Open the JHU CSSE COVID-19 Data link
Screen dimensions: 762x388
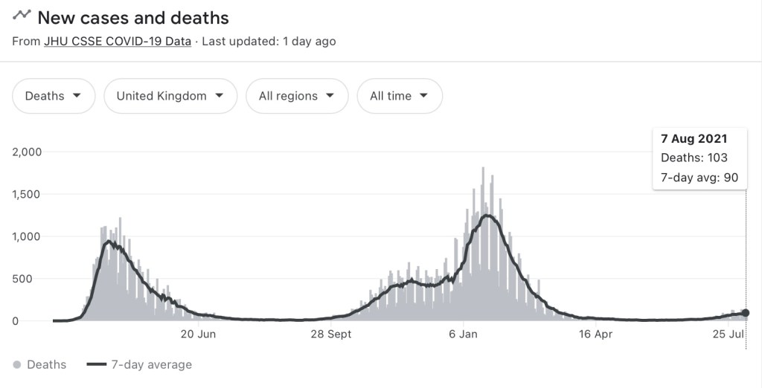118,42
